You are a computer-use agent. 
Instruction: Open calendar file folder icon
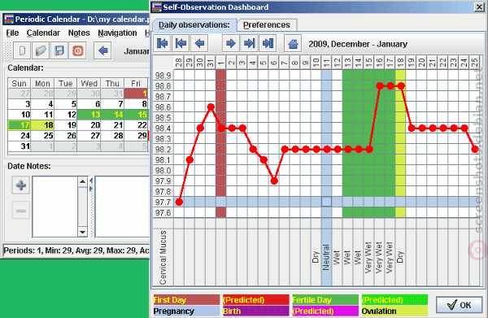[x=41, y=50]
